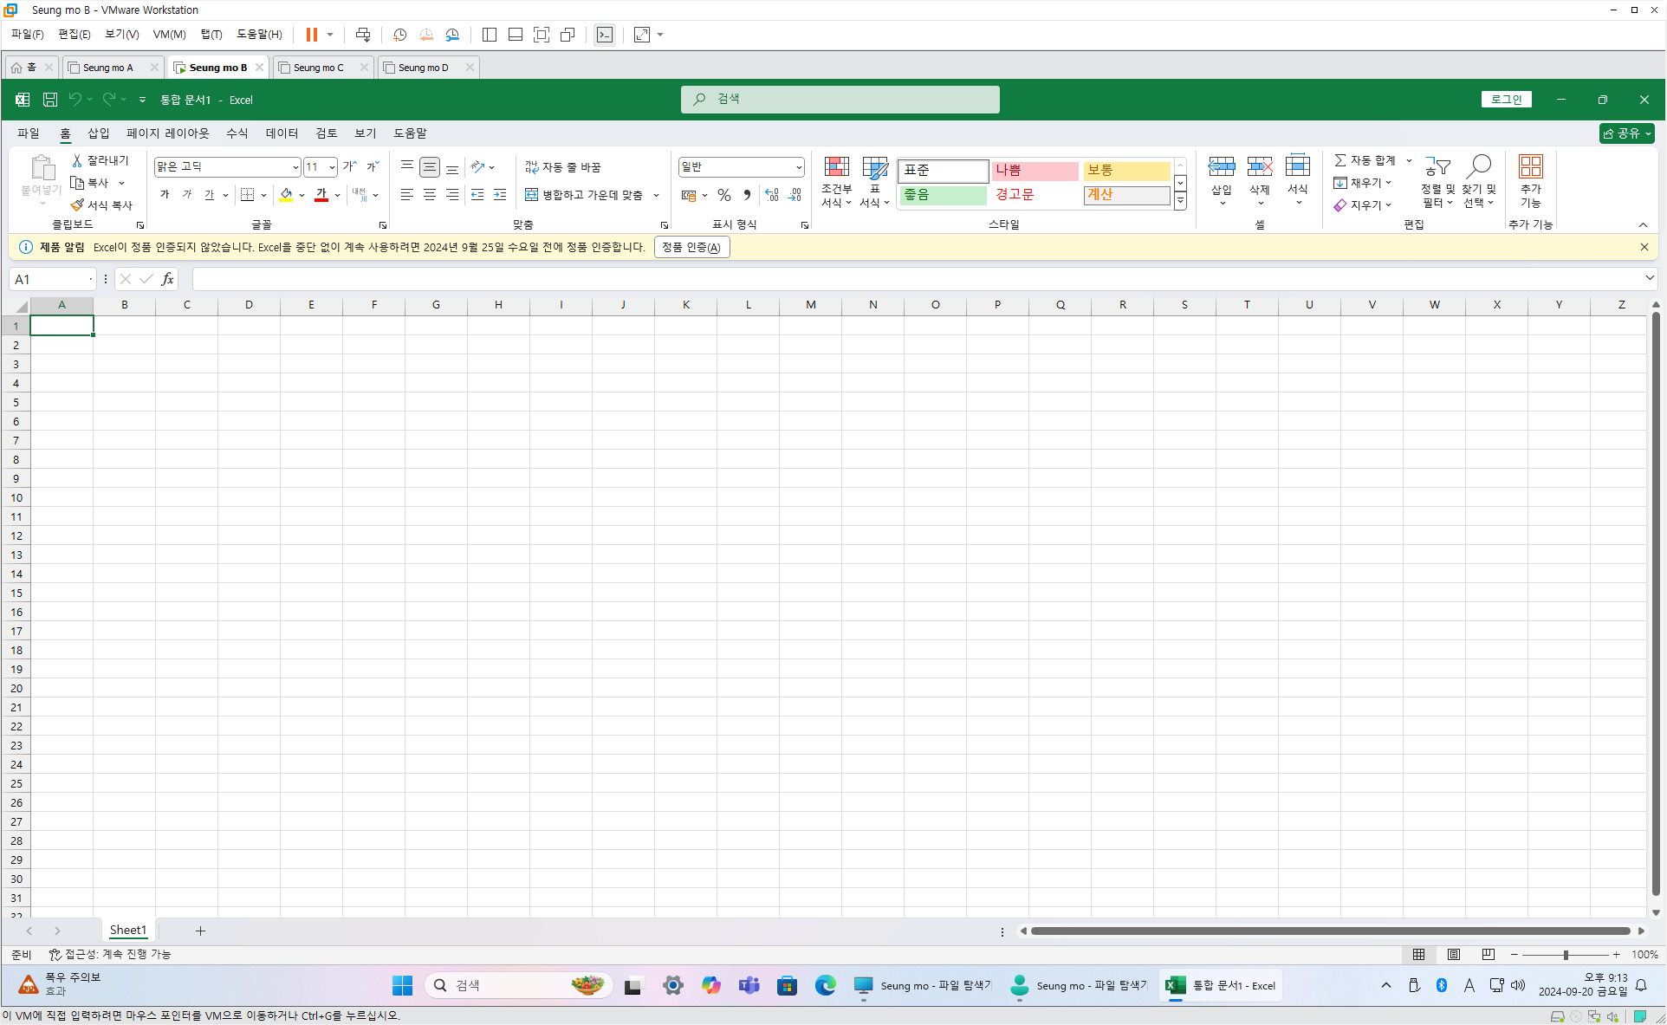The height and width of the screenshot is (1025, 1667).
Task: Click the Save icon in title bar
Action: tap(50, 100)
